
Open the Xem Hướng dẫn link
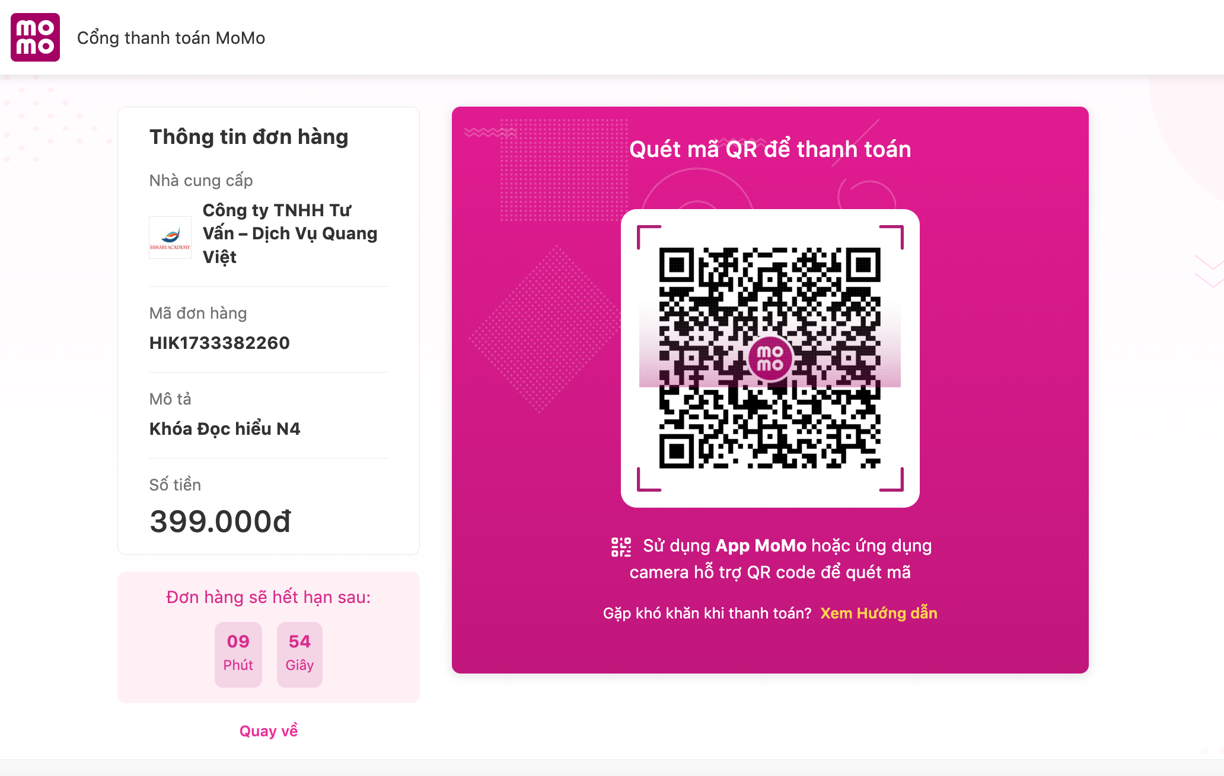879,613
